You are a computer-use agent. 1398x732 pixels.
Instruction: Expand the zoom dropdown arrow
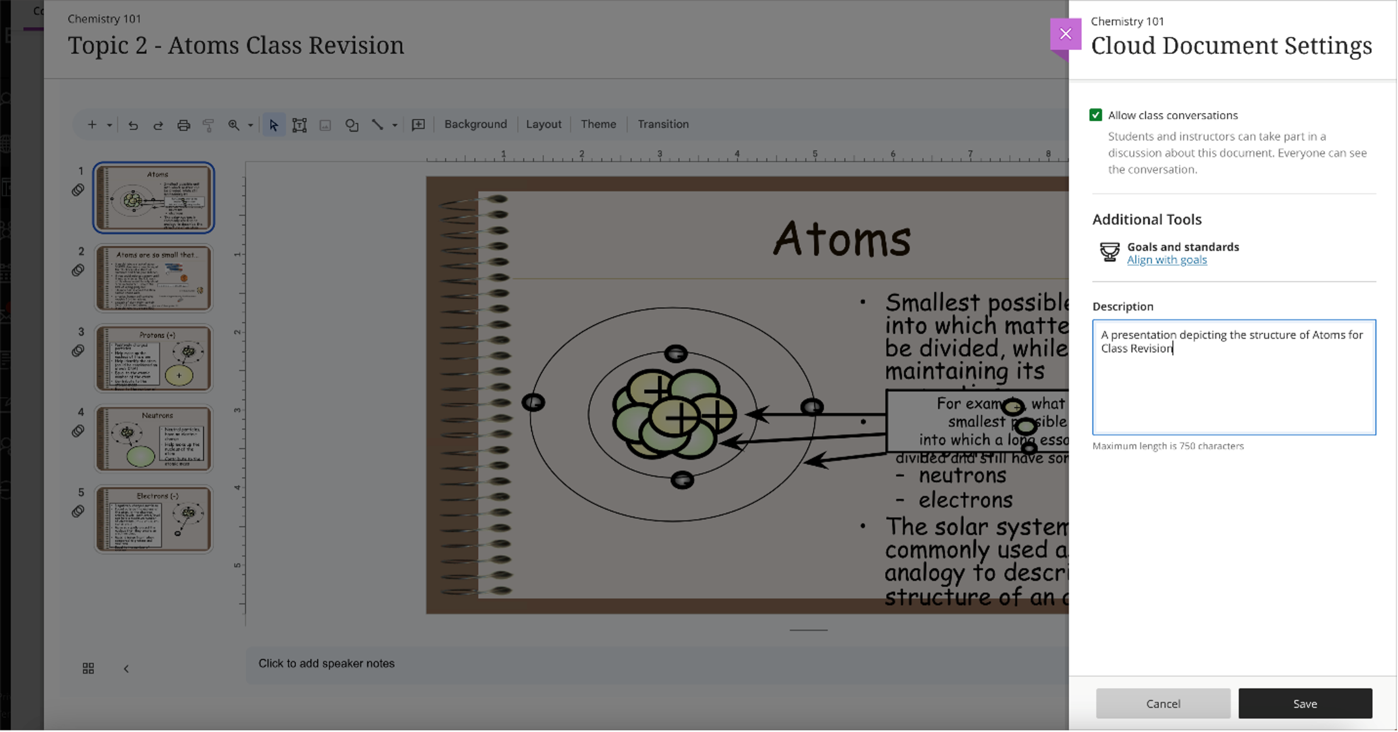(x=251, y=125)
